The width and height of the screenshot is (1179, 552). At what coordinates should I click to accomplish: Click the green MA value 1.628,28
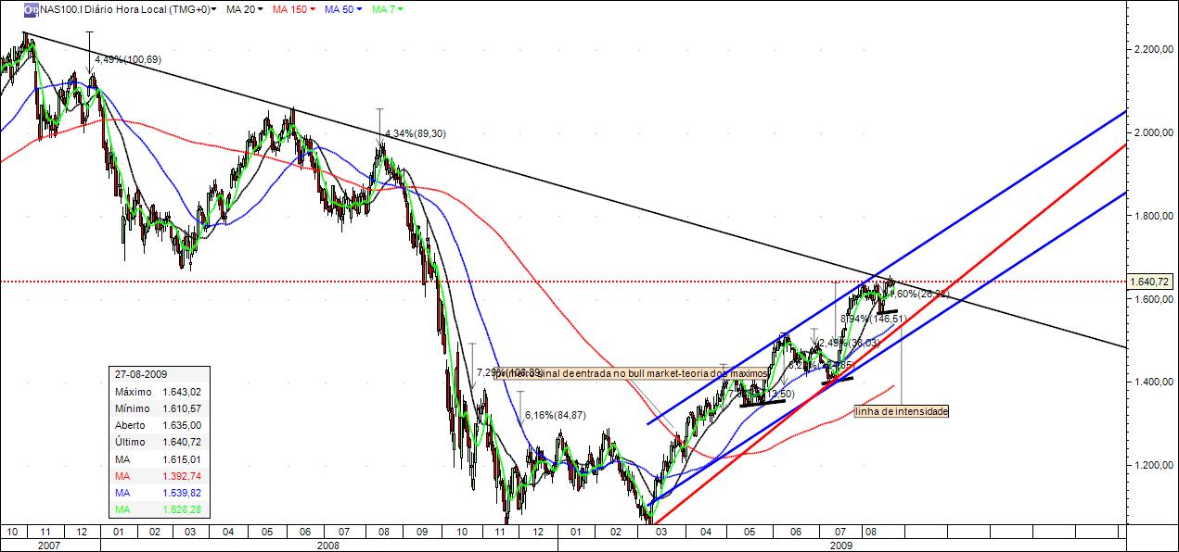(181, 508)
